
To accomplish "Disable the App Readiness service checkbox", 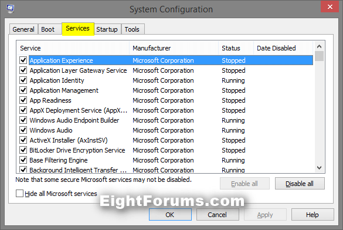I will [x=23, y=100].
